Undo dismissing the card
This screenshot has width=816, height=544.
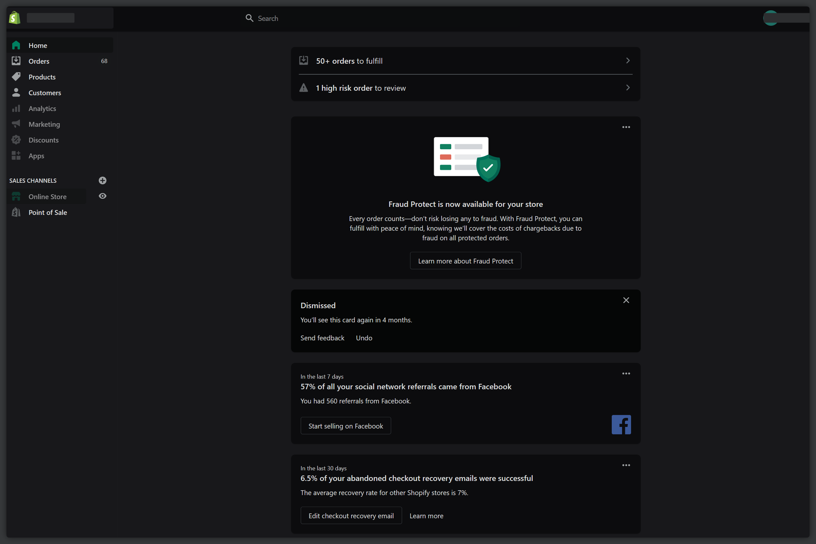click(x=363, y=337)
